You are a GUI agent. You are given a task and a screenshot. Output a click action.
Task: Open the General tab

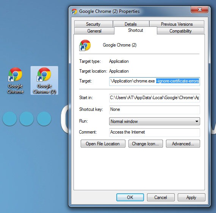pyautogui.click(x=94, y=31)
